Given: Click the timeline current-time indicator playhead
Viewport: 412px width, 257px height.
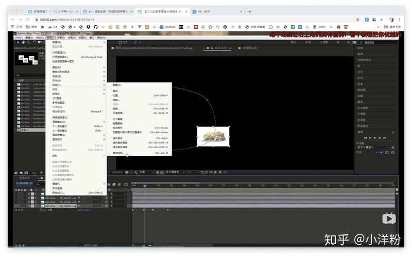Looking at the screenshot, I should [x=145, y=186].
